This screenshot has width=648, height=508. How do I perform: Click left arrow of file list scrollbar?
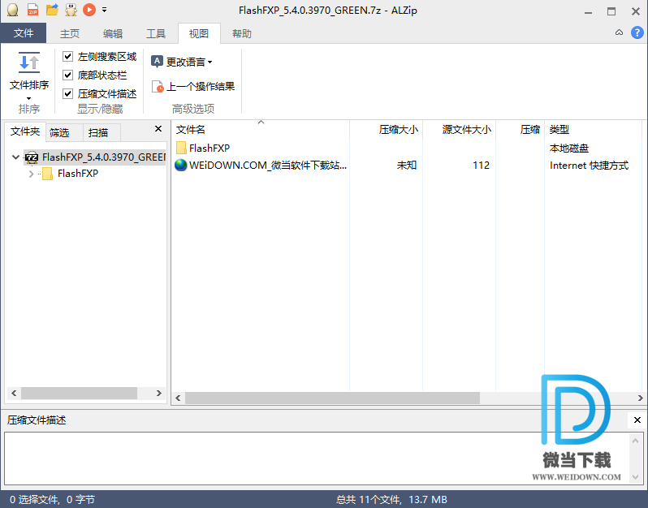click(178, 398)
